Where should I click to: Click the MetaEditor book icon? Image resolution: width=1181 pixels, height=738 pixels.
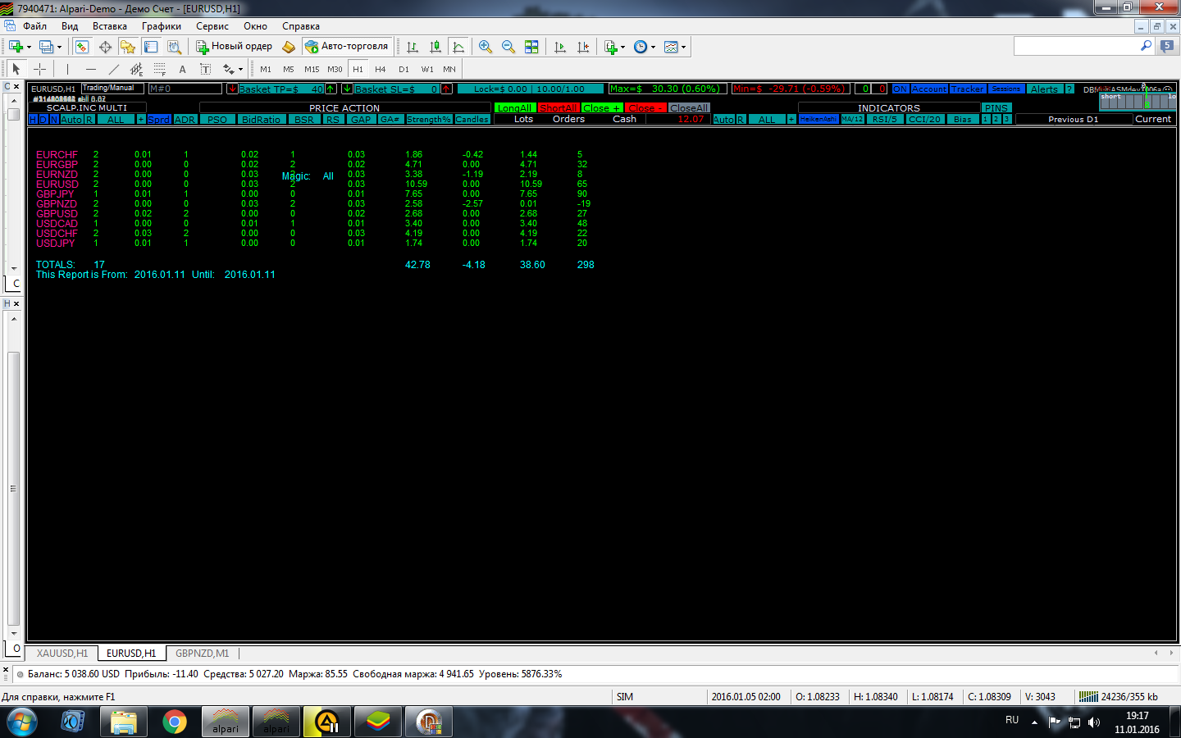click(x=289, y=47)
